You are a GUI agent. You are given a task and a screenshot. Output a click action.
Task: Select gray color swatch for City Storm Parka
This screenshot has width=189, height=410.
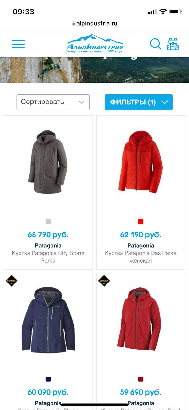(48, 222)
